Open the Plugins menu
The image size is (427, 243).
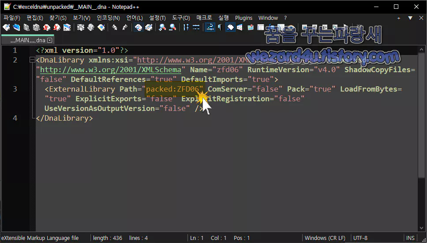244,18
